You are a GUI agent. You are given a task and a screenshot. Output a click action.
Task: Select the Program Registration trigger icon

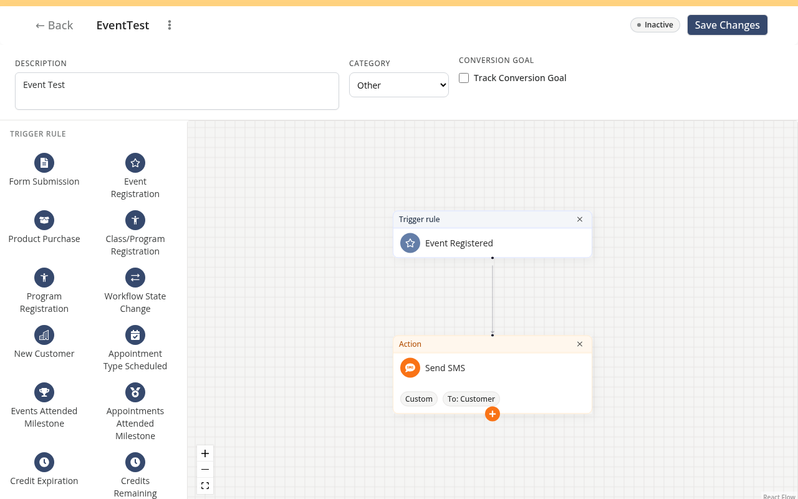[44, 278]
